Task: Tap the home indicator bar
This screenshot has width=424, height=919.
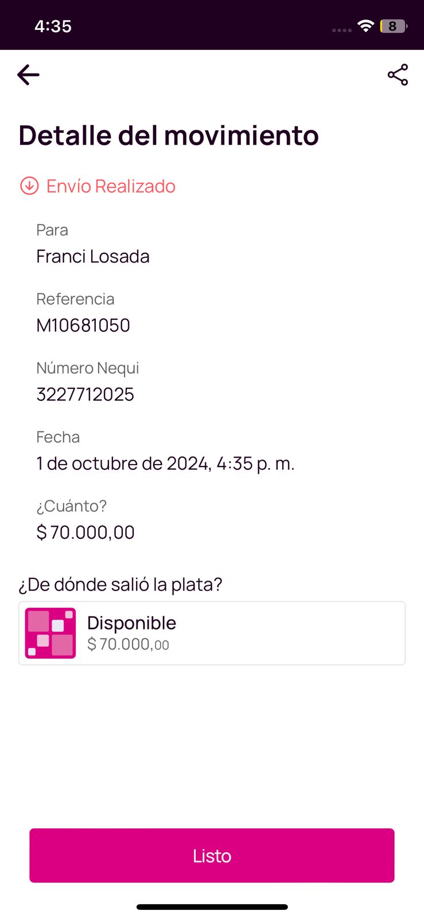Action: tap(212, 907)
